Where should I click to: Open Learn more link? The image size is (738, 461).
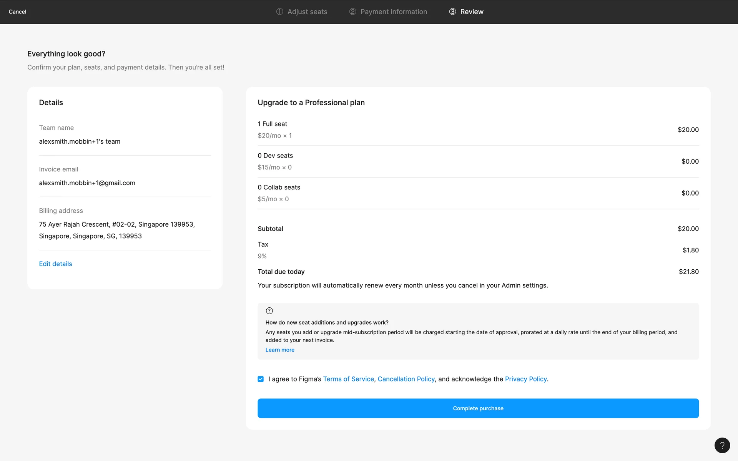pos(279,350)
